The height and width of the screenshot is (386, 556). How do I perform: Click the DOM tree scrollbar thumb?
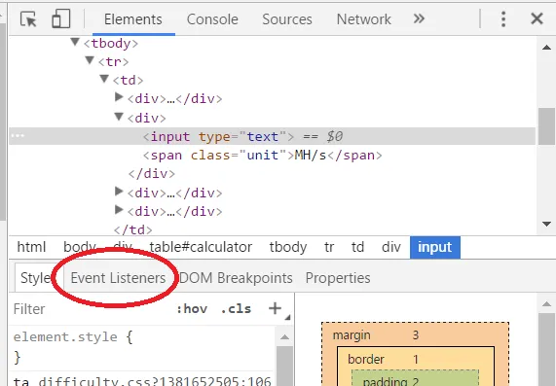546,126
